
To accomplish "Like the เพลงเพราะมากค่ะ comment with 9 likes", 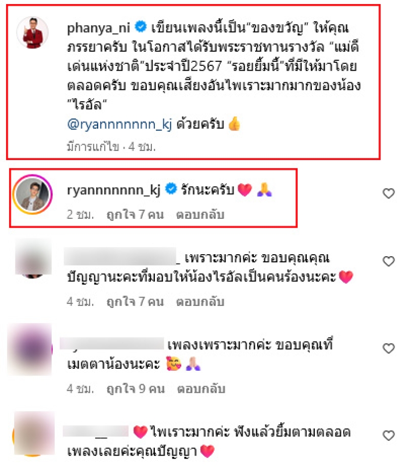I will tap(389, 348).
